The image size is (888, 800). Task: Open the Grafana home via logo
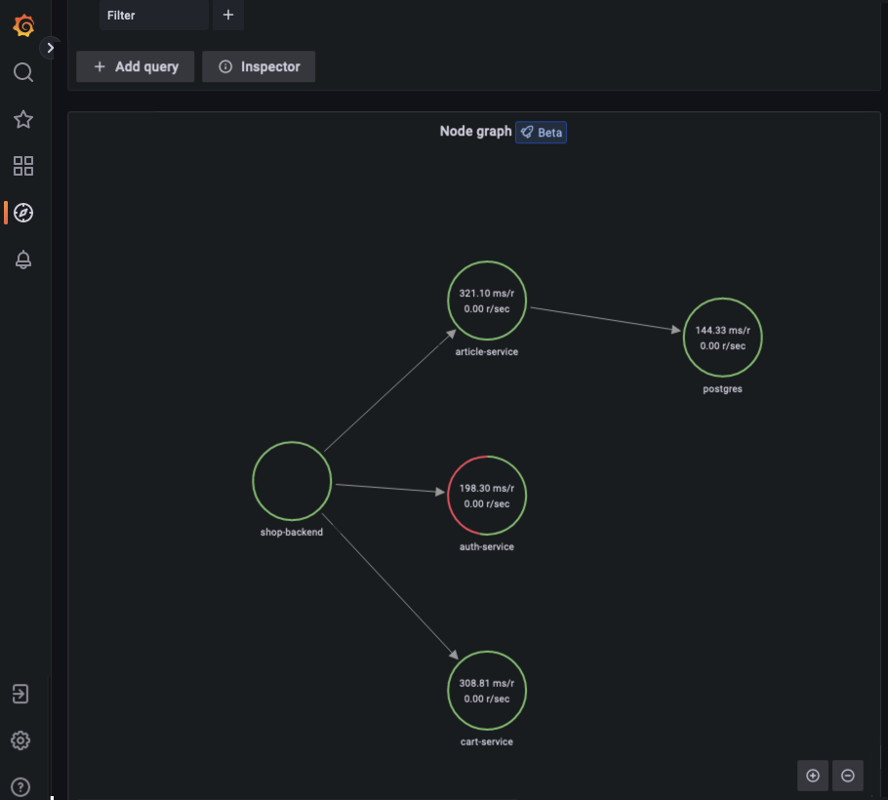click(22, 27)
